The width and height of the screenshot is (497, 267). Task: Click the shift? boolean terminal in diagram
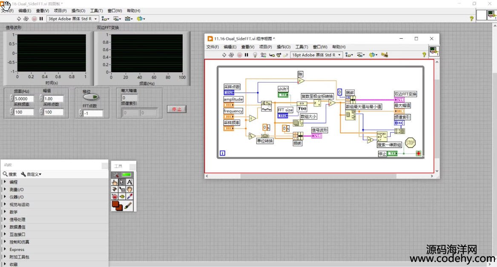pos(283,94)
